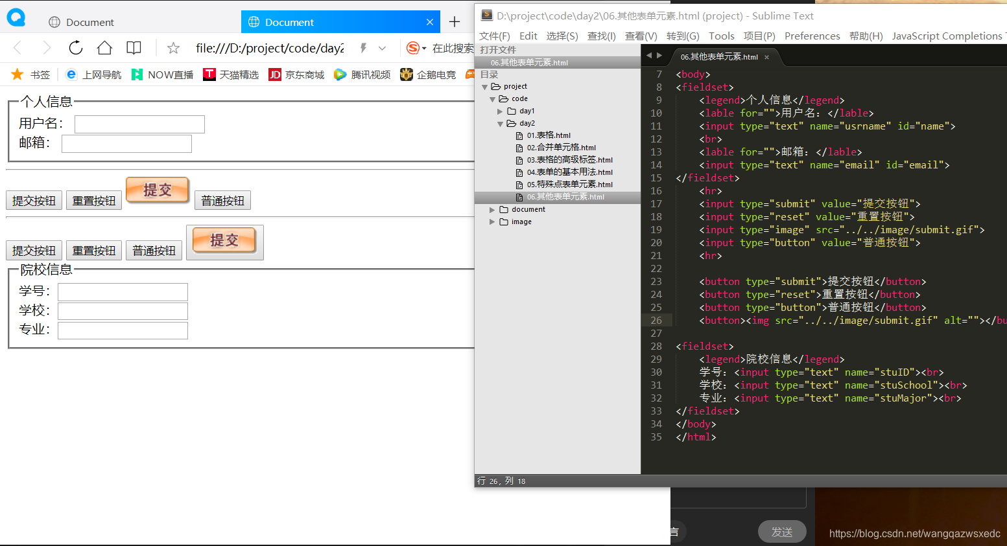1007x546 pixels.
Task: Click the 学号 text input
Action: click(x=123, y=292)
